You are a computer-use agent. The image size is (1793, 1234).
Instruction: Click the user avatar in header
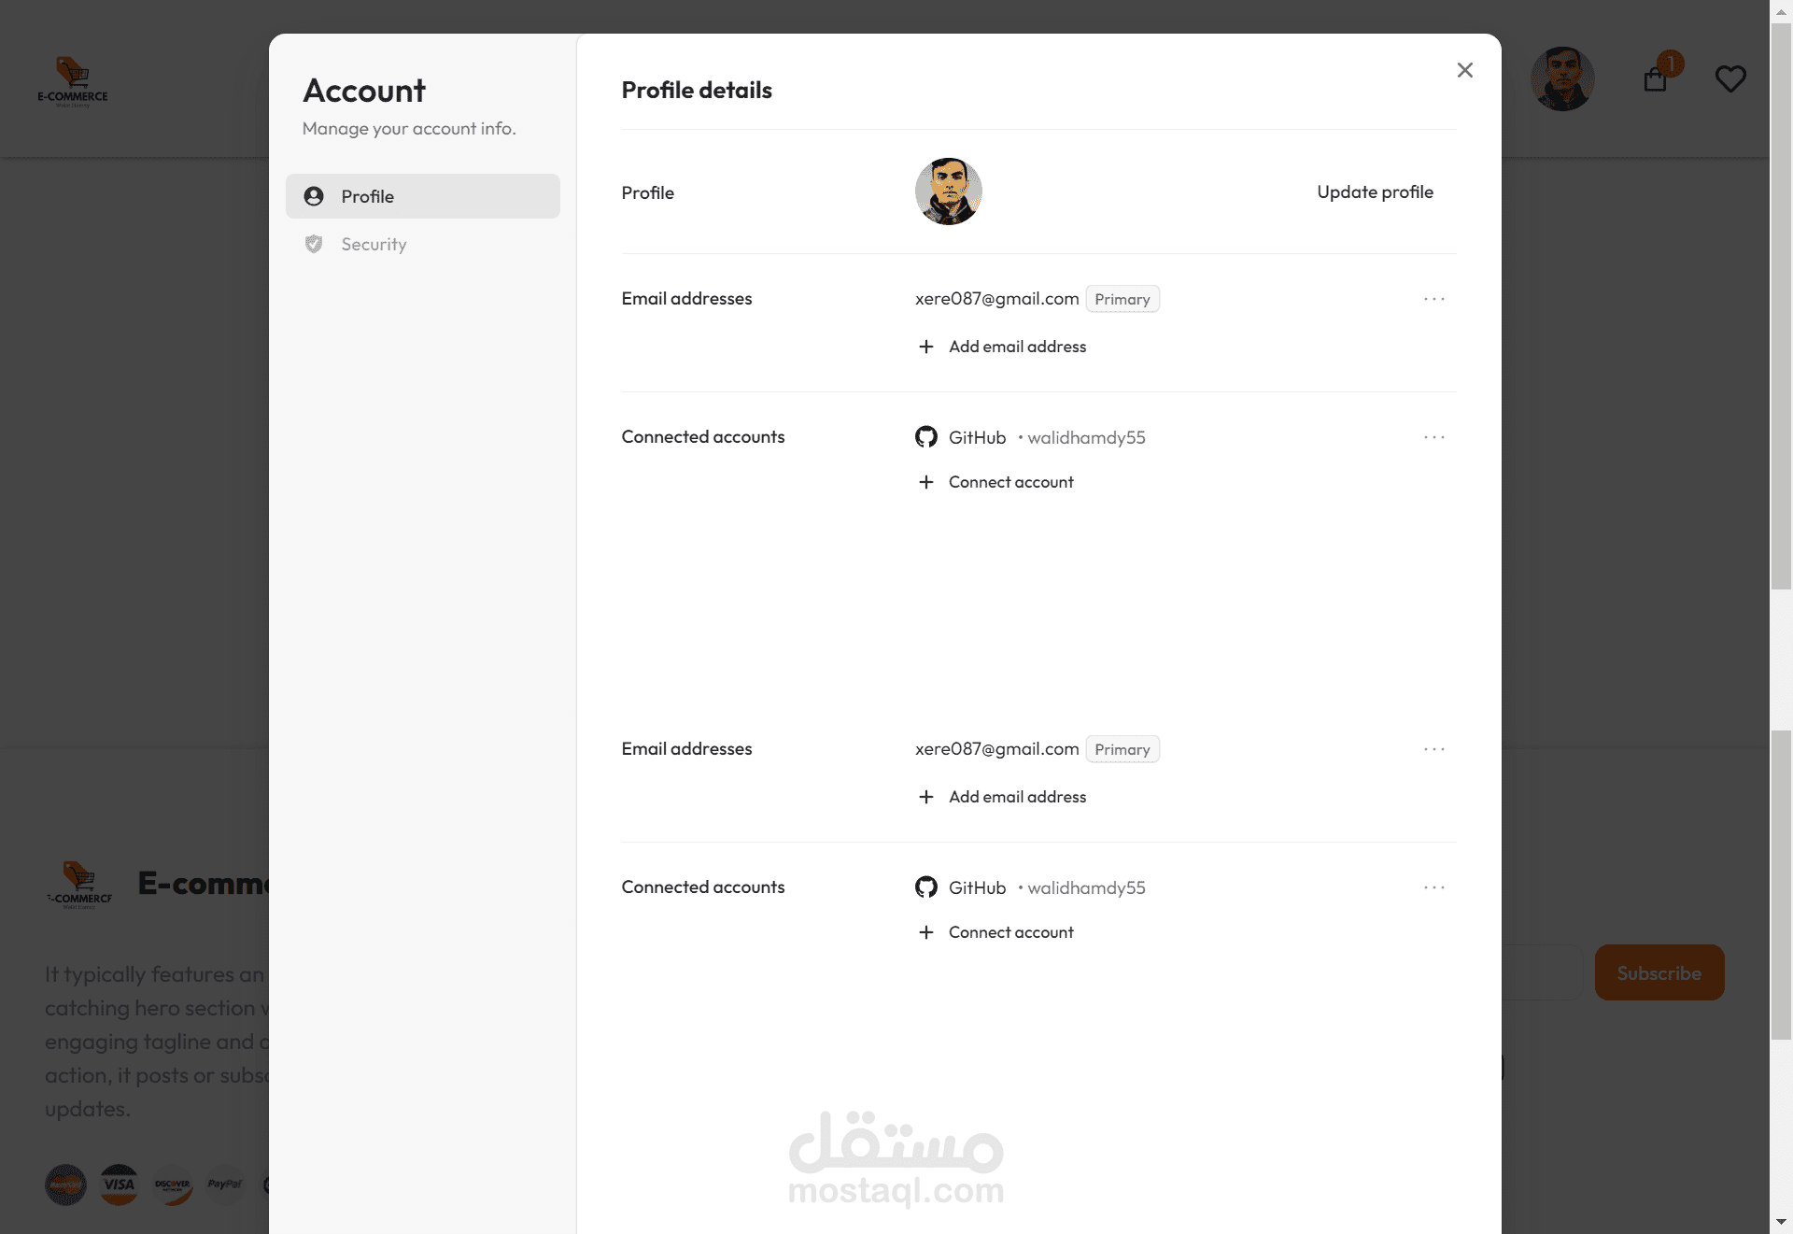(x=1562, y=79)
